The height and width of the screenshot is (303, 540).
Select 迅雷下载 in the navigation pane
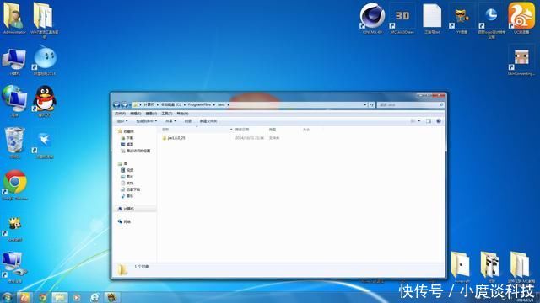click(x=130, y=189)
